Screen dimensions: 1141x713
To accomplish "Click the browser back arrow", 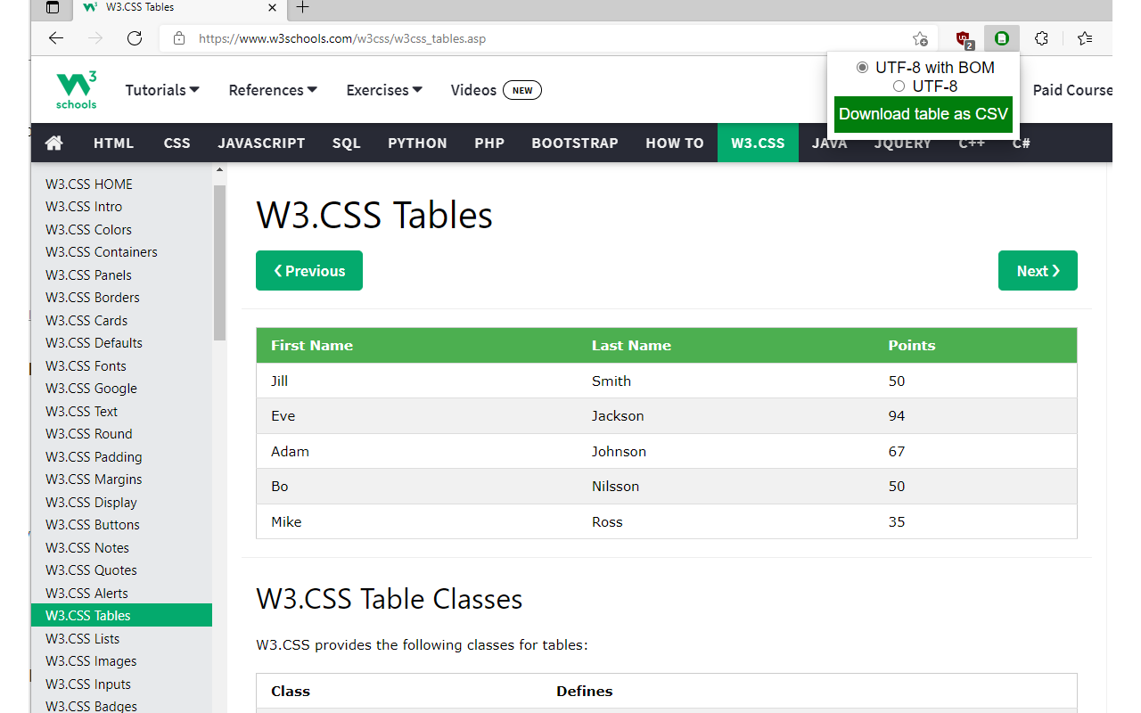I will click(x=56, y=38).
